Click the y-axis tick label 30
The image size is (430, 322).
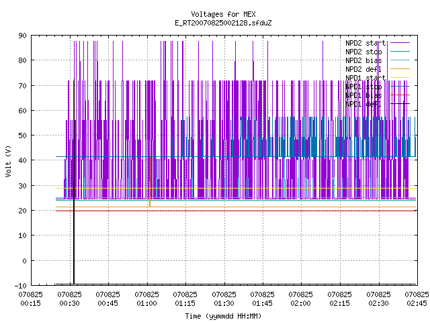[x=22, y=186]
